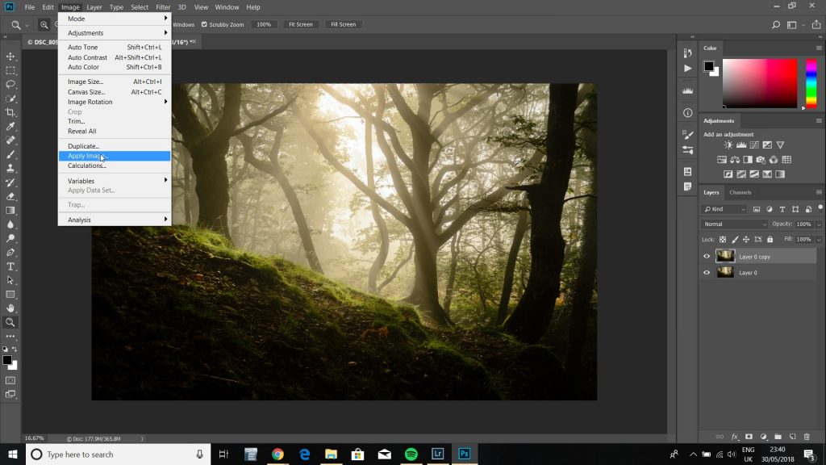Delete layer using trash icon
Image resolution: width=826 pixels, height=465 pixels.
tap(807, 436)
